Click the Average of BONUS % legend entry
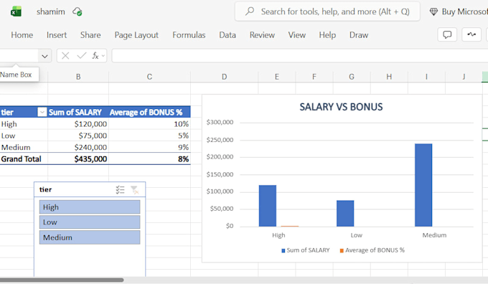488x284 pixels. 372,250
